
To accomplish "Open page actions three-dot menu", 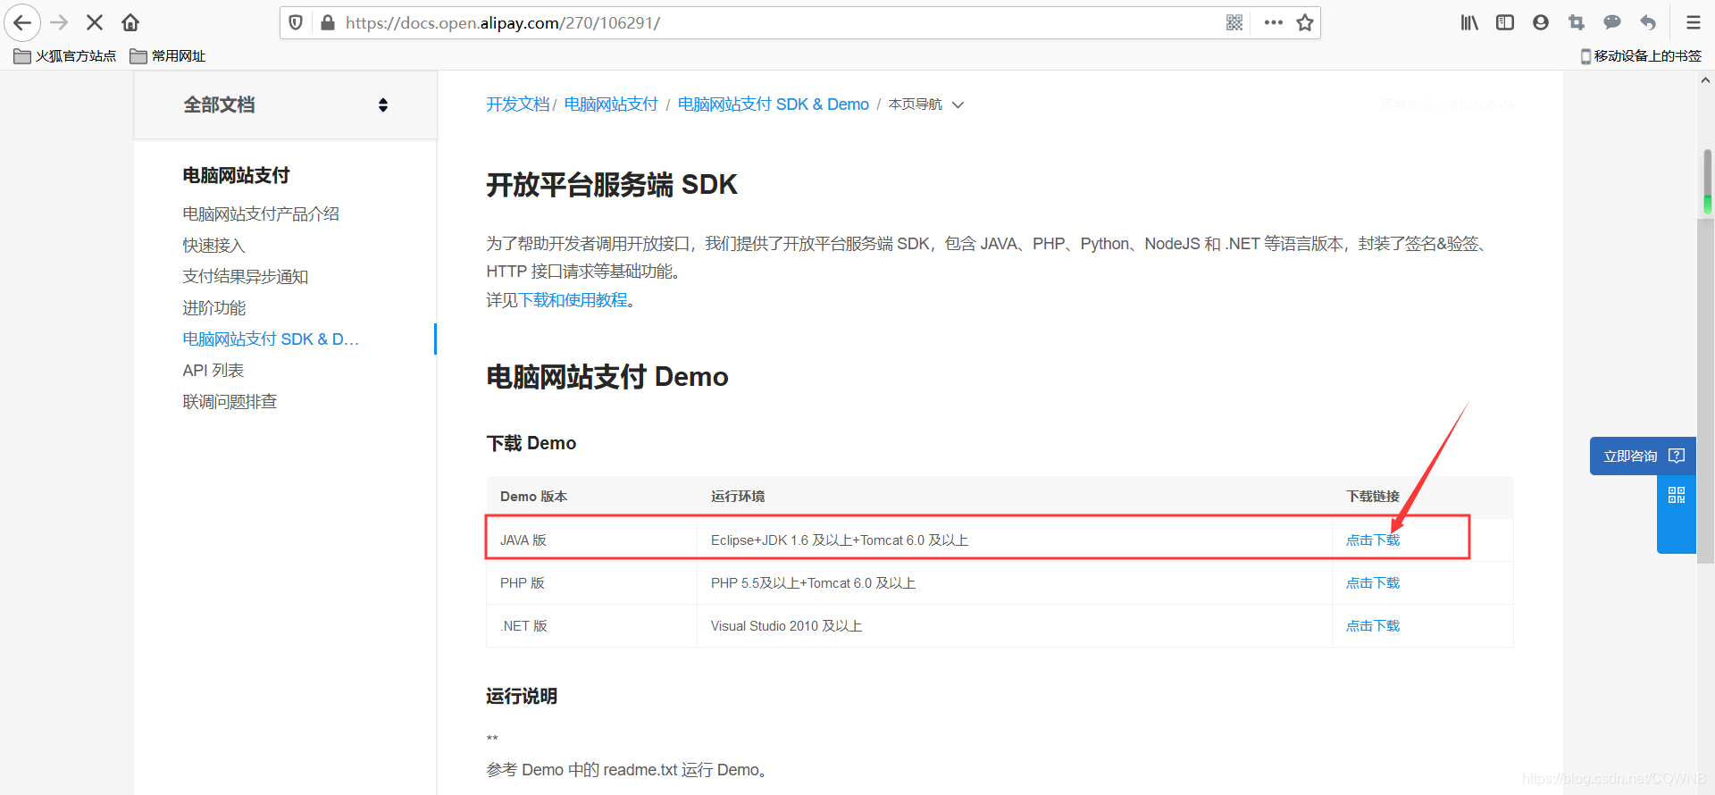I will (1274, 22).
